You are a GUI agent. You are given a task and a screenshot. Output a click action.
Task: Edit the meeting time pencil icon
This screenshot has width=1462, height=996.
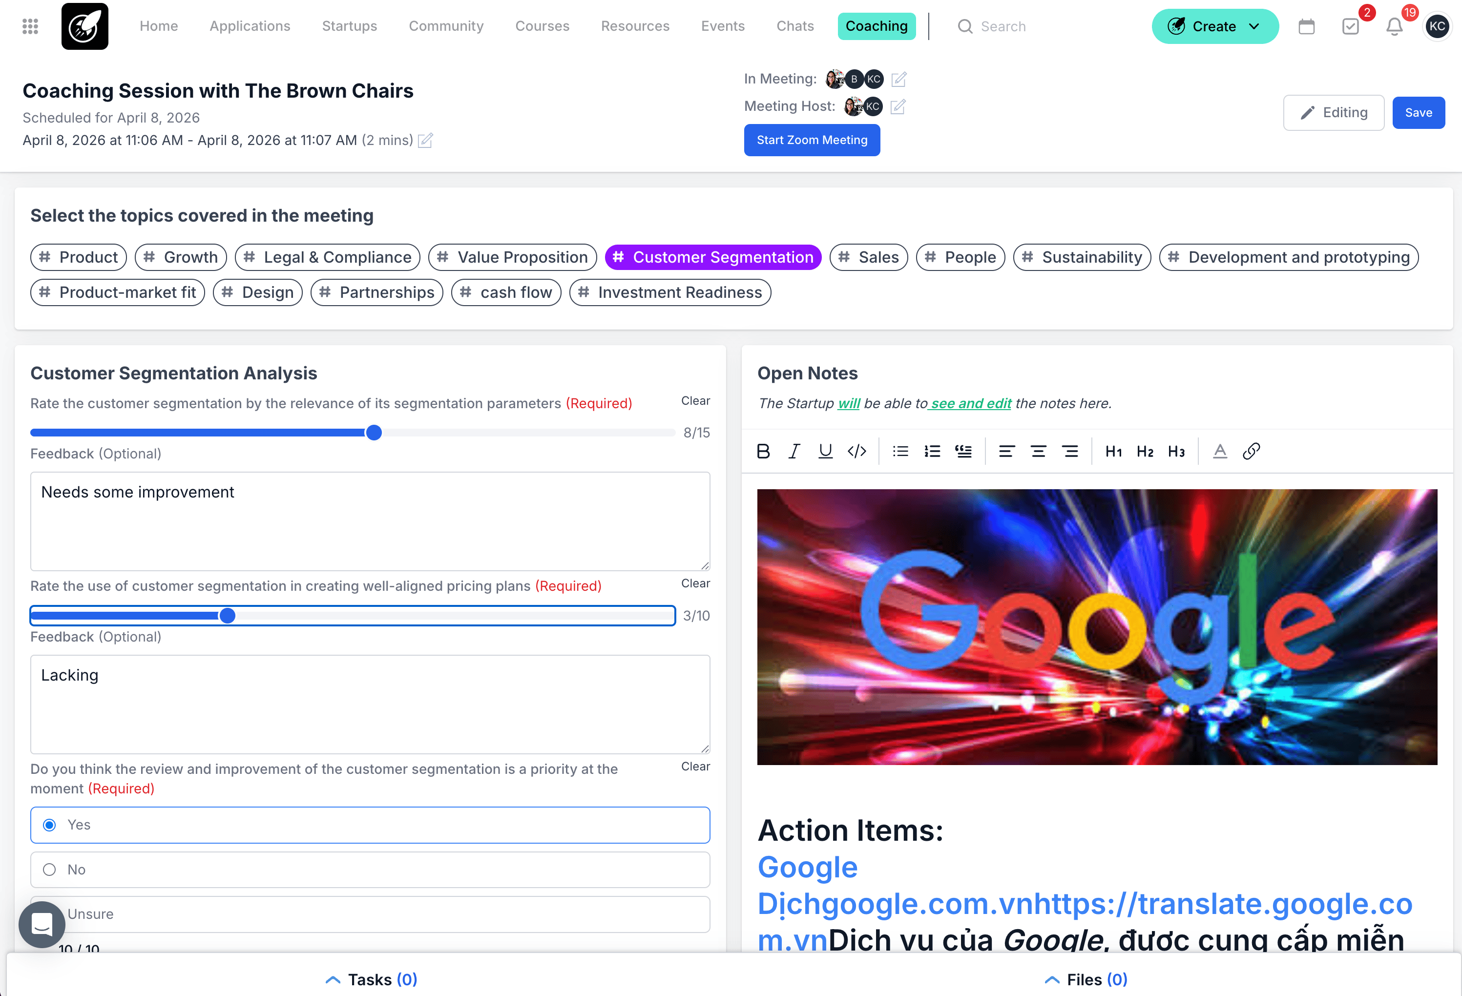pyautogui.click(x=425, y=140)
